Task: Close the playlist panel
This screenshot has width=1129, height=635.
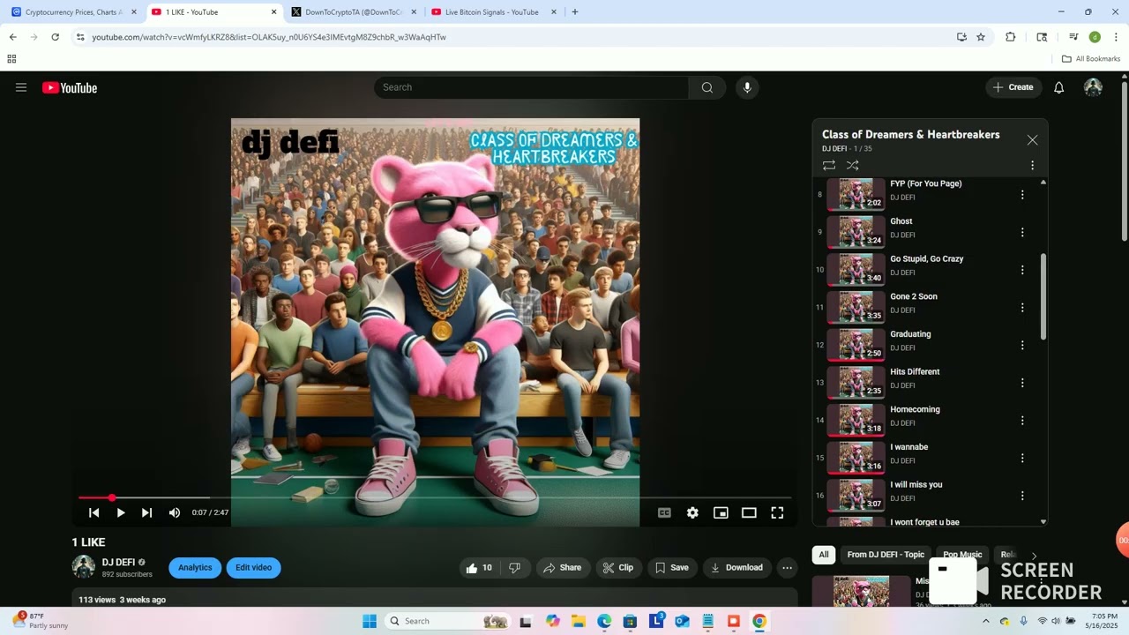Action: tap(1032, 140)
